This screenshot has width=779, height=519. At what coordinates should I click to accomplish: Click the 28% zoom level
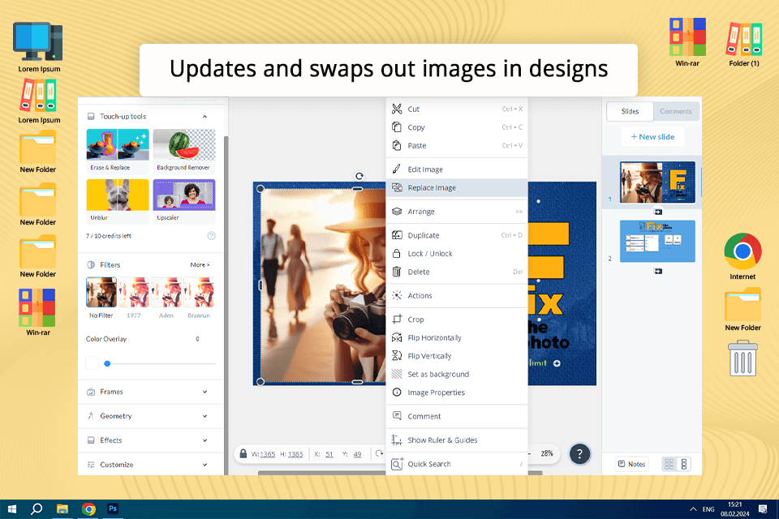(546, 454)
